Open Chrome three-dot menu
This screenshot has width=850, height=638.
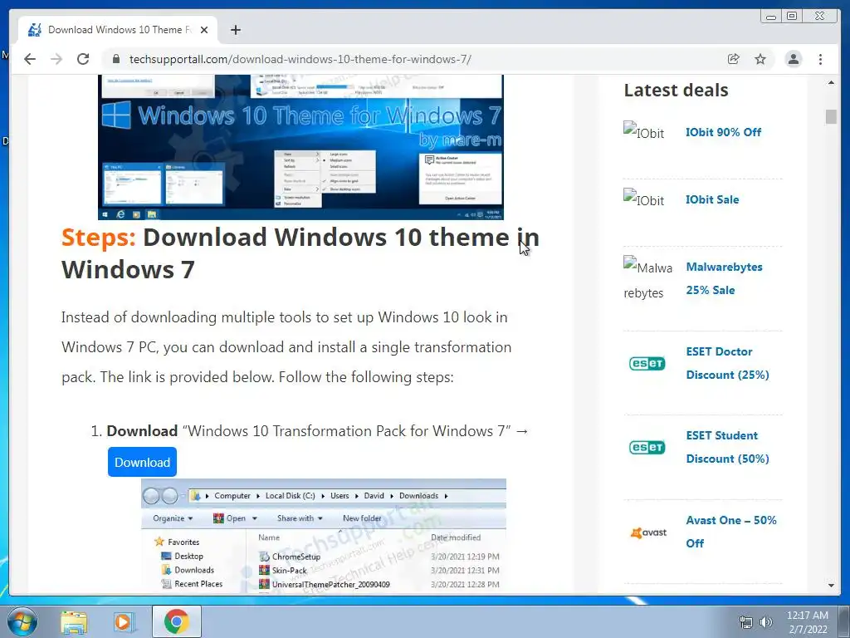(x=820, y=59)
